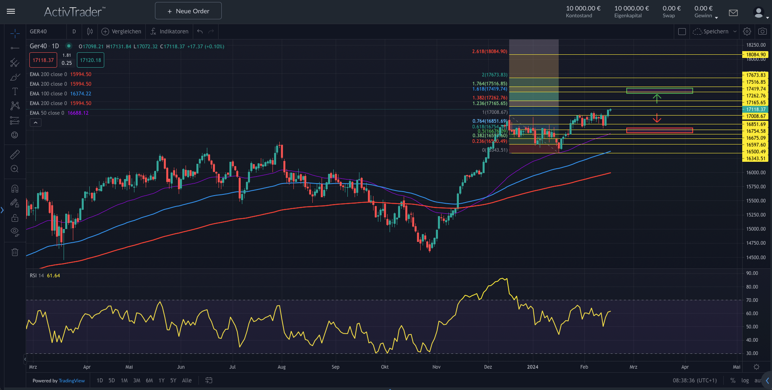Image resolution: width=772 pixels, height=390 pixels.
Task: Open the timeframe dropdown labeled D
Action: [74, 31]
